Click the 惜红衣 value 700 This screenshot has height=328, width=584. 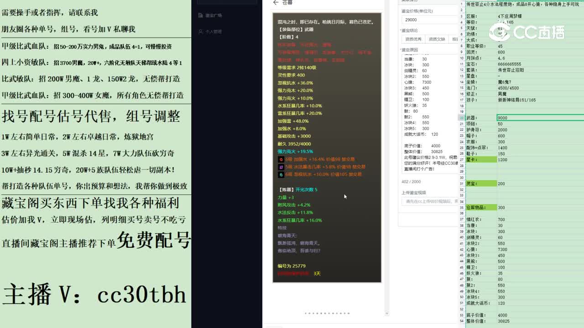[x=501, y=220]
